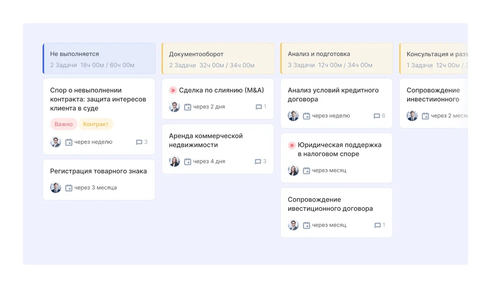This screenshot has width=491, height=288.
Task: Select the Не выполняется column header
Action: [x=99, y=59]
